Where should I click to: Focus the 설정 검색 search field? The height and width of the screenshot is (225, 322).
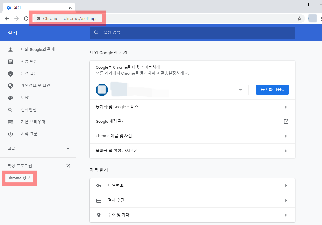point(192,32)
